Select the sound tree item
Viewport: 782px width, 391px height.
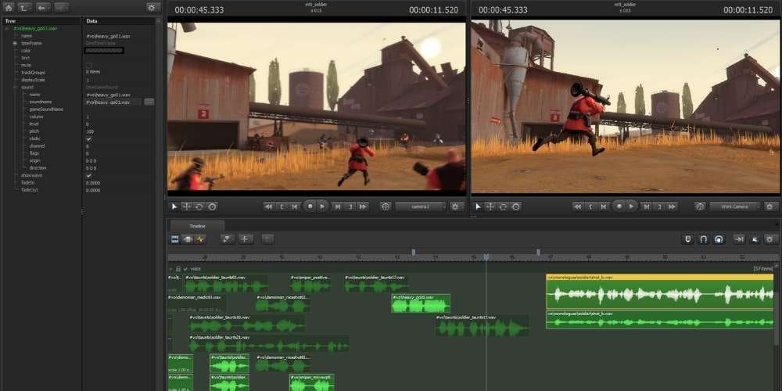click(27, 88)
